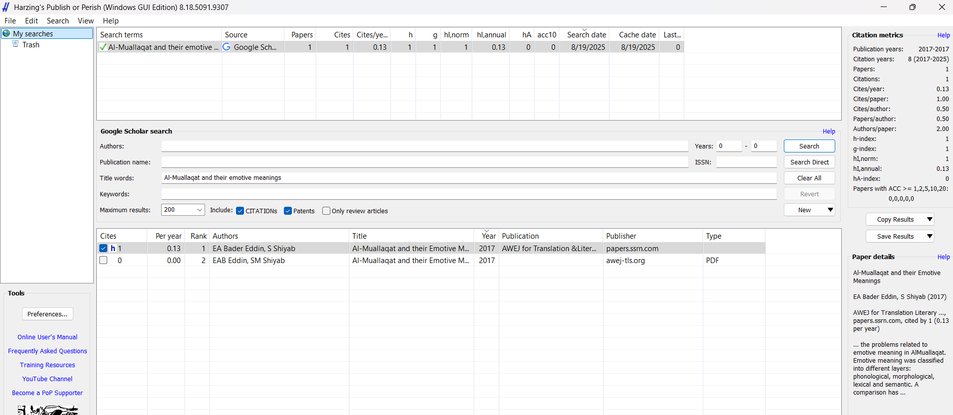Screen dimensions: 953x415
Task: Toggle the CITATIONs checkbox
Action: click(240, 211)
